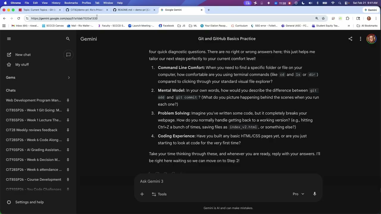Unpin CIT85SP26 Week 1 Lecture pin icon

point(68,120)
